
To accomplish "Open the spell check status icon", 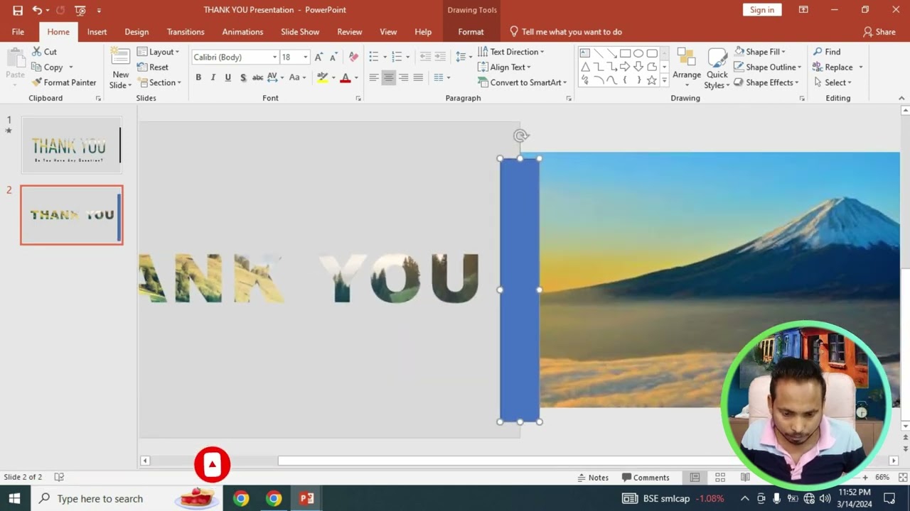I will click(59, 478).
